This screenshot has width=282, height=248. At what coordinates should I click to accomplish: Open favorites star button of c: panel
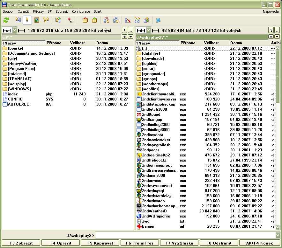124,37
